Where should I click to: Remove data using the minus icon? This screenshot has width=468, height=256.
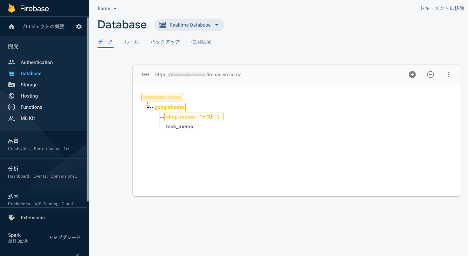(x=431, y=74)
